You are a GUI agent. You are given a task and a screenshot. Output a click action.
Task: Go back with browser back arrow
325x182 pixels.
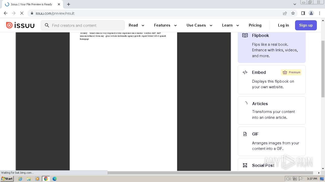pos(6,13)
